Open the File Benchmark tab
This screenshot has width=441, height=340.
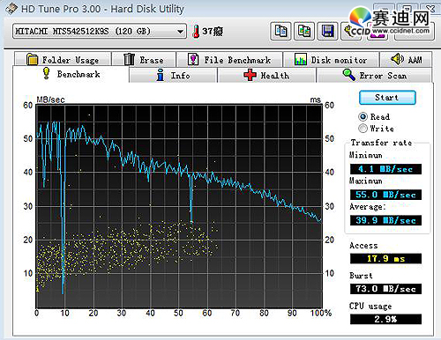[x=229, y=60]
